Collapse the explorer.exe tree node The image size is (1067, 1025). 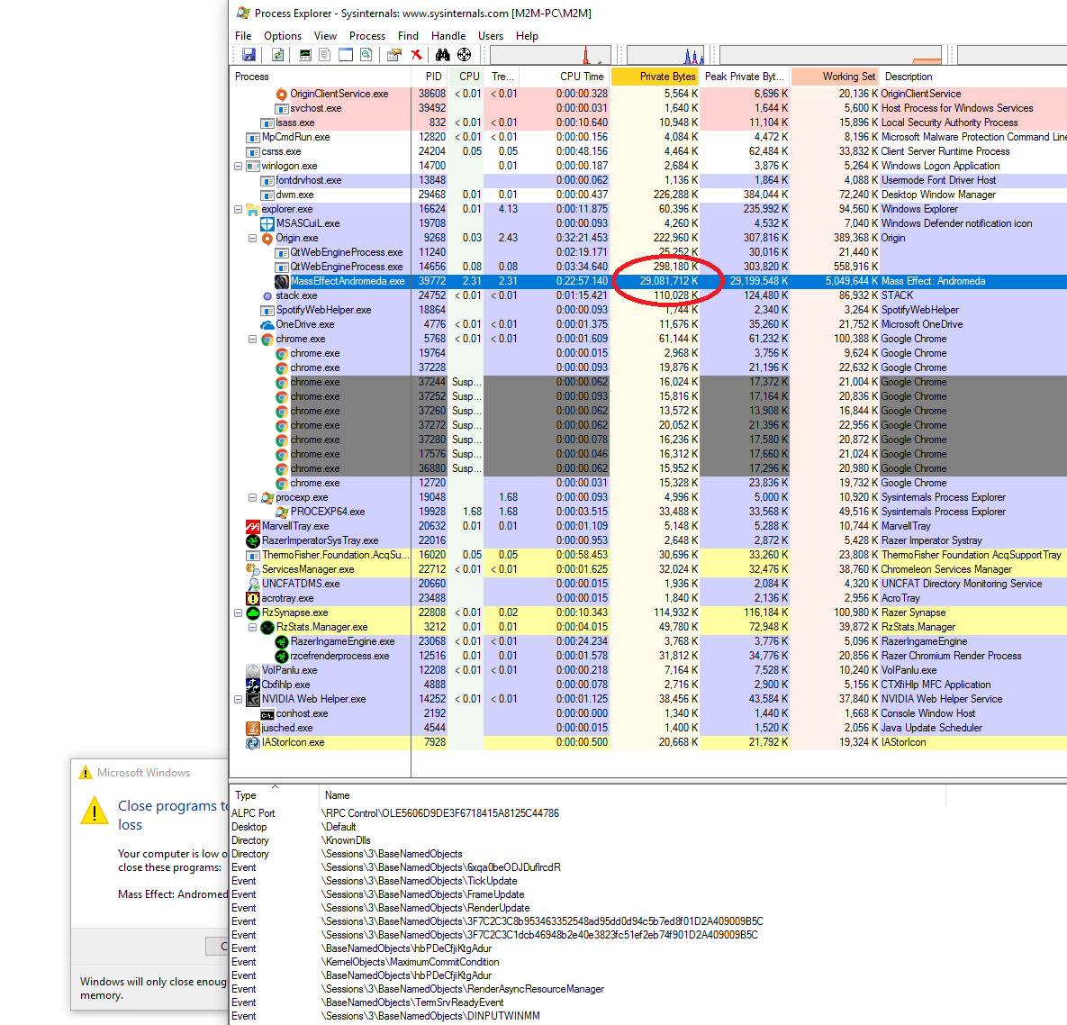pos(239,210)
